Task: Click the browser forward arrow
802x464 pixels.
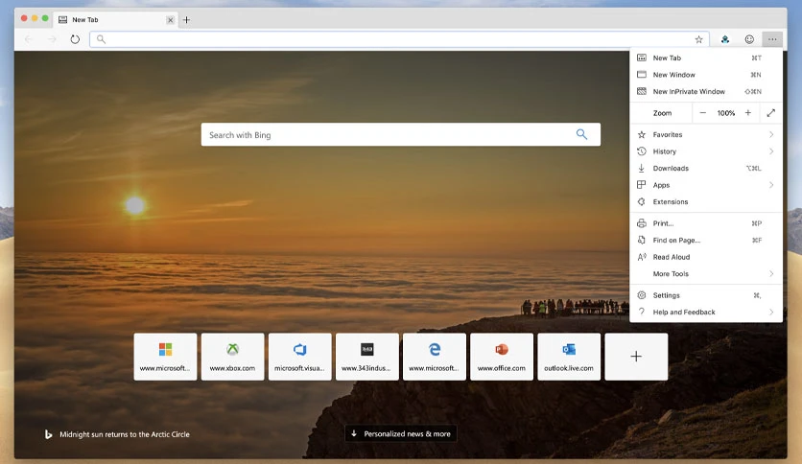Action: (x=52, y=39)
